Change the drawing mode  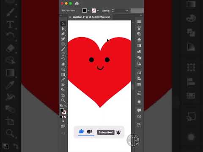(63, 121)
